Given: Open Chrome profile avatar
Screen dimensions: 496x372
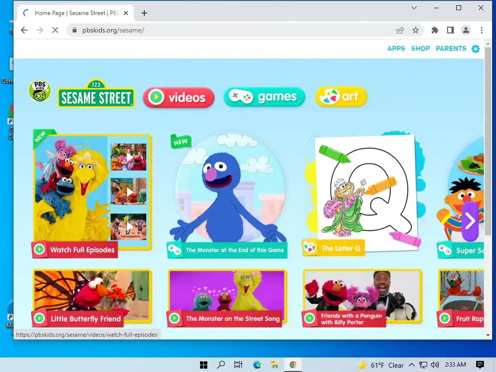Looking at the screenshot, I should click(465, 30).
